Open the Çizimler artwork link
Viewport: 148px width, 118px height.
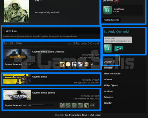click(x=108, y=103)
